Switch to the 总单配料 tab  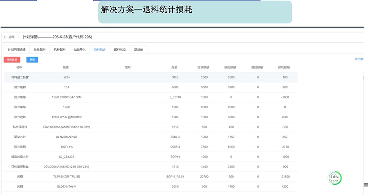pyautogui.click(x=40, y=49)
